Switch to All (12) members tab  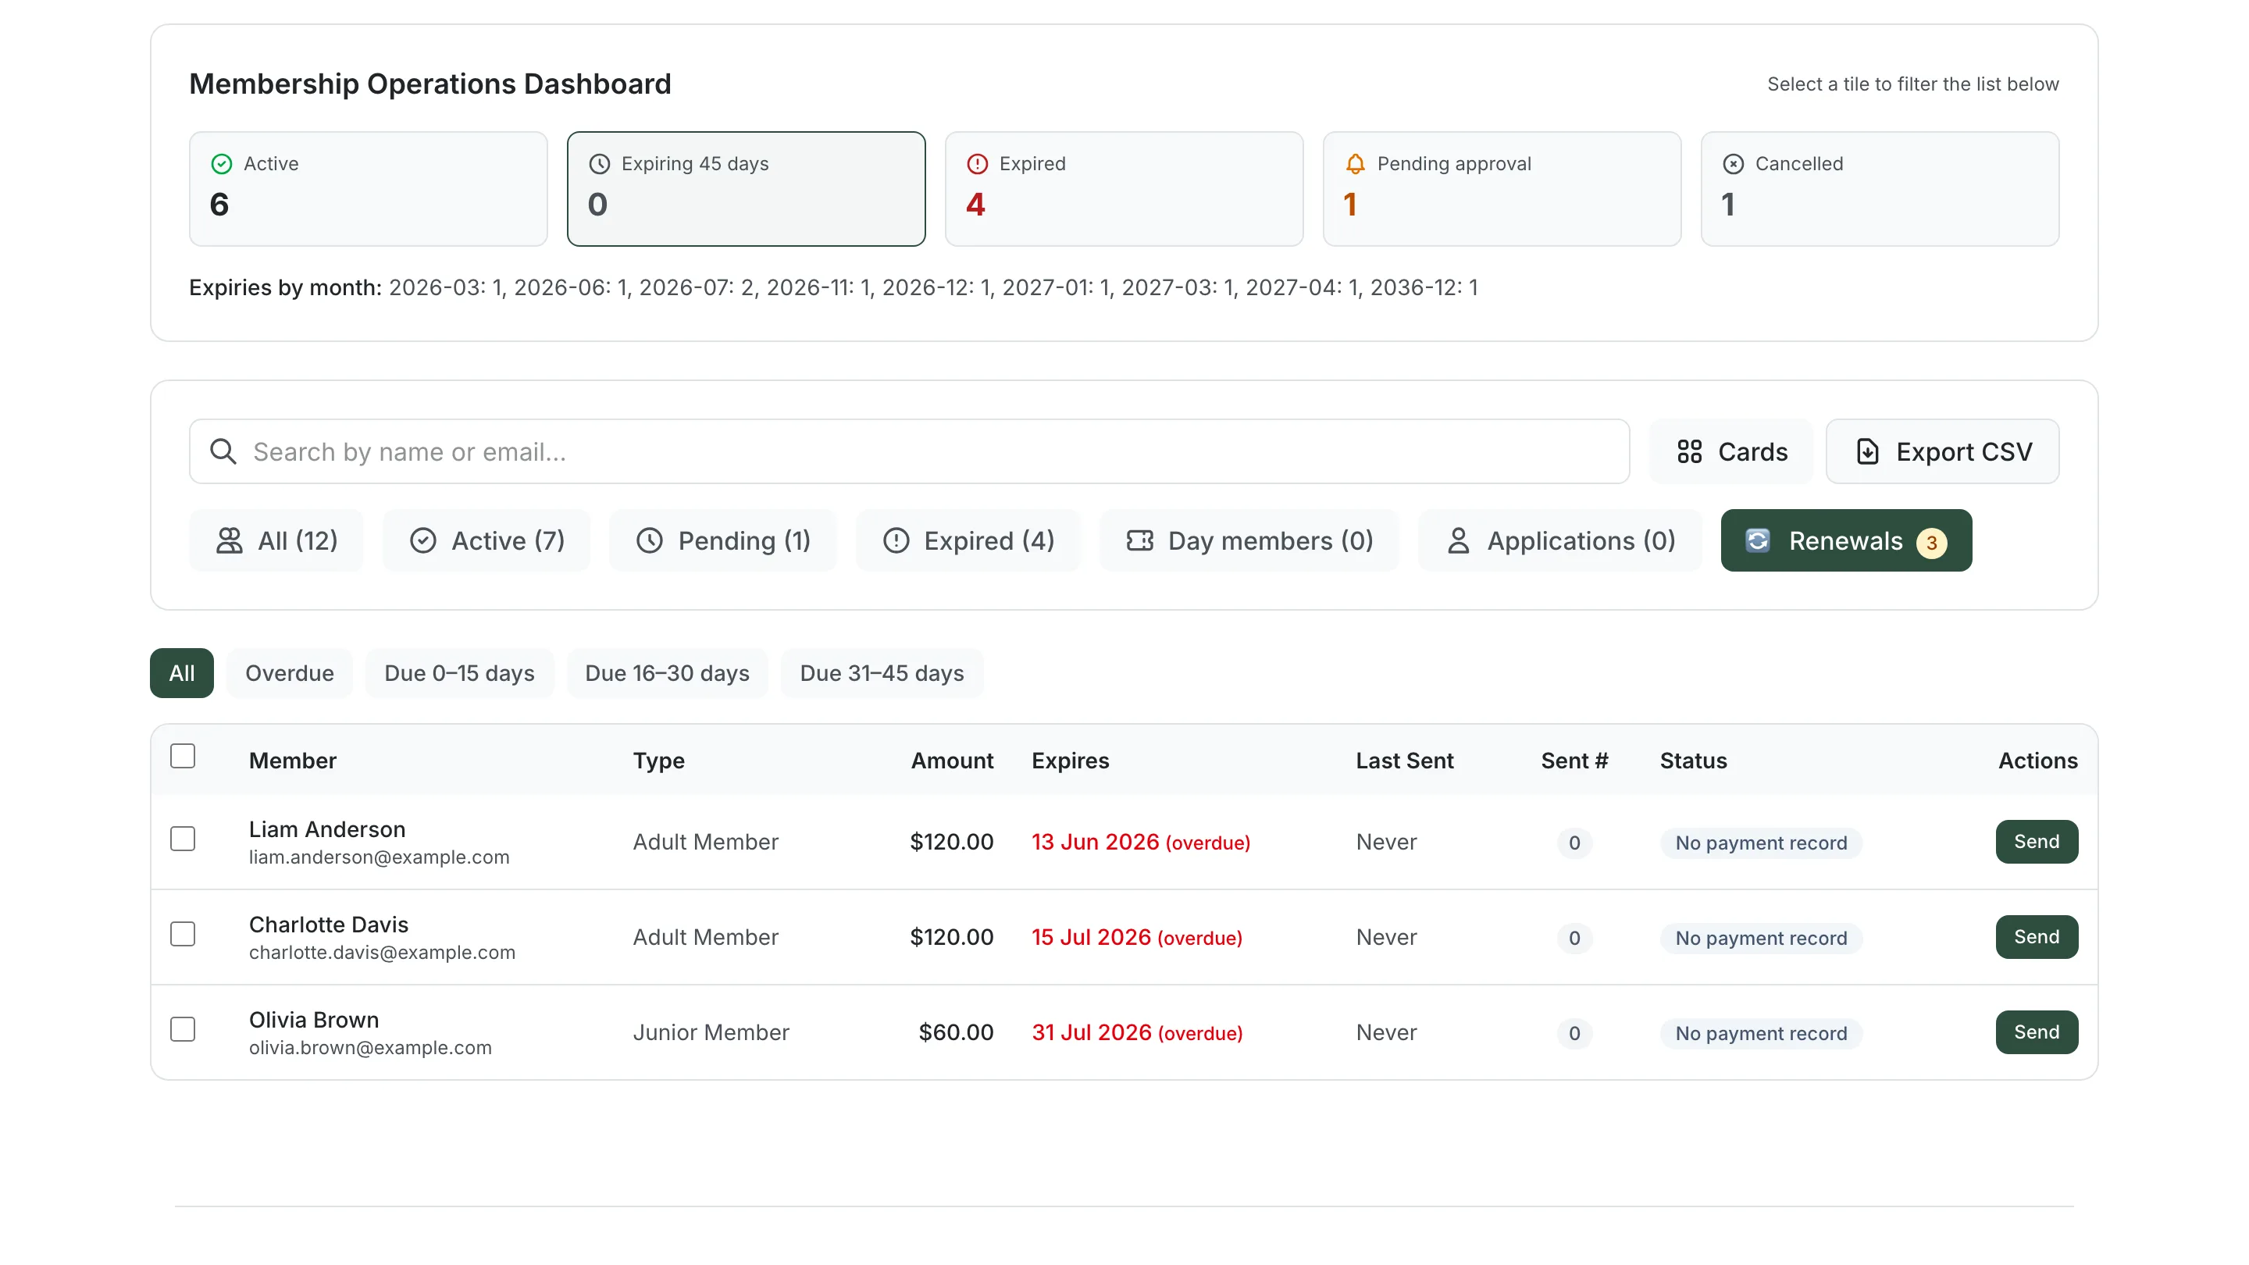tap(276, 540)
